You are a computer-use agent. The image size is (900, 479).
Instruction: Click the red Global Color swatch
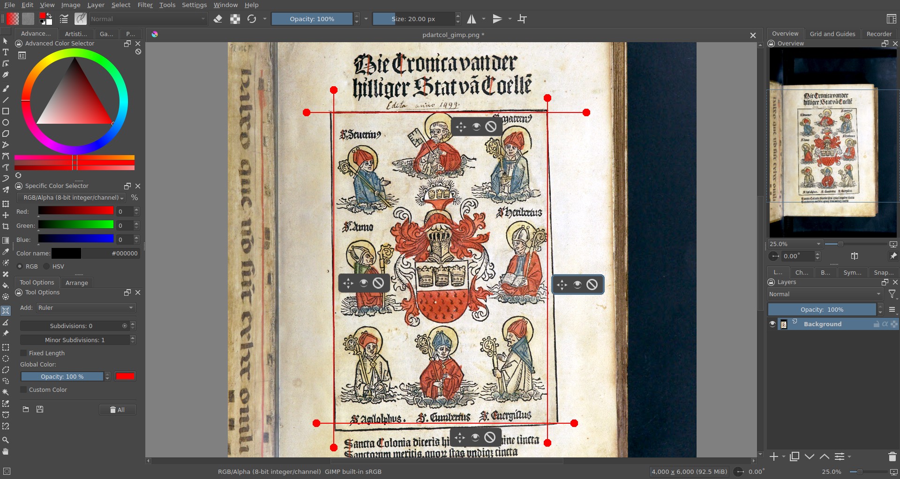point(125,376)
